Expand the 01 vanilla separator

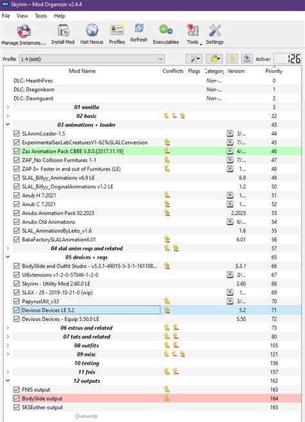pyautogui.click(x=8, y=107)
